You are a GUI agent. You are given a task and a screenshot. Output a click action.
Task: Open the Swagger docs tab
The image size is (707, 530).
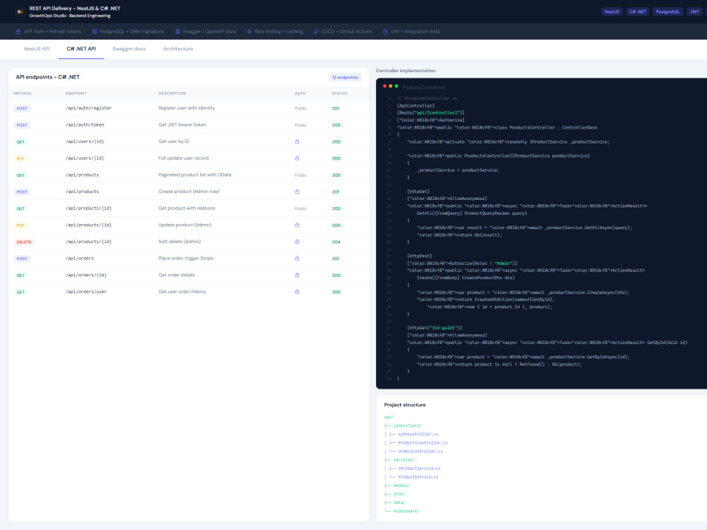[129, 49]
